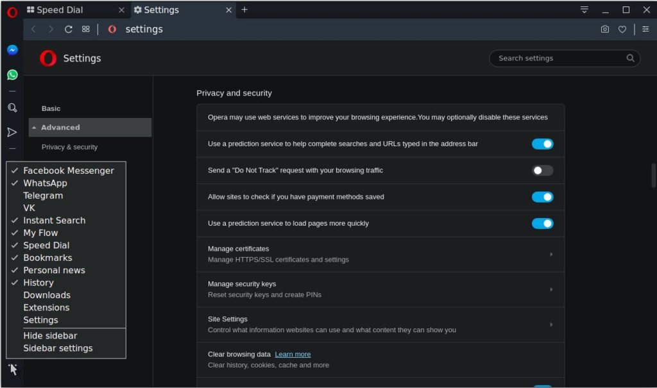Image resolution: width=657 pixels, height=388 pixels.
Task: Go back with the back arrow
Action: pos(33,29)
